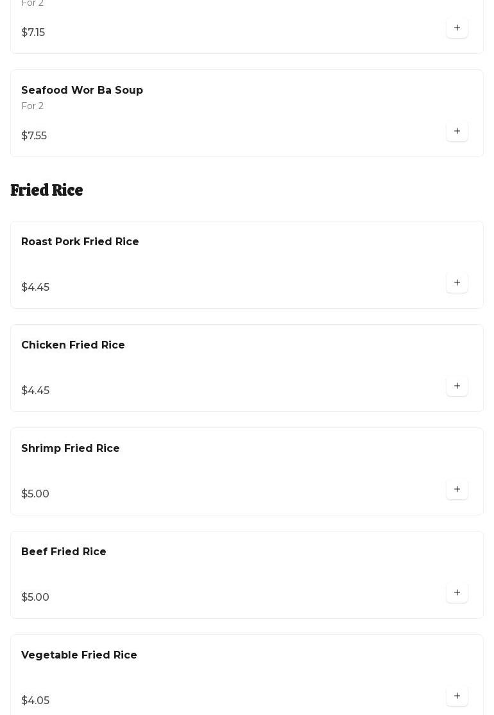The height and width of the screenshot is (715, 494).
Task: Select the Chicken Fried Rice name
Action: click(73, 345)
